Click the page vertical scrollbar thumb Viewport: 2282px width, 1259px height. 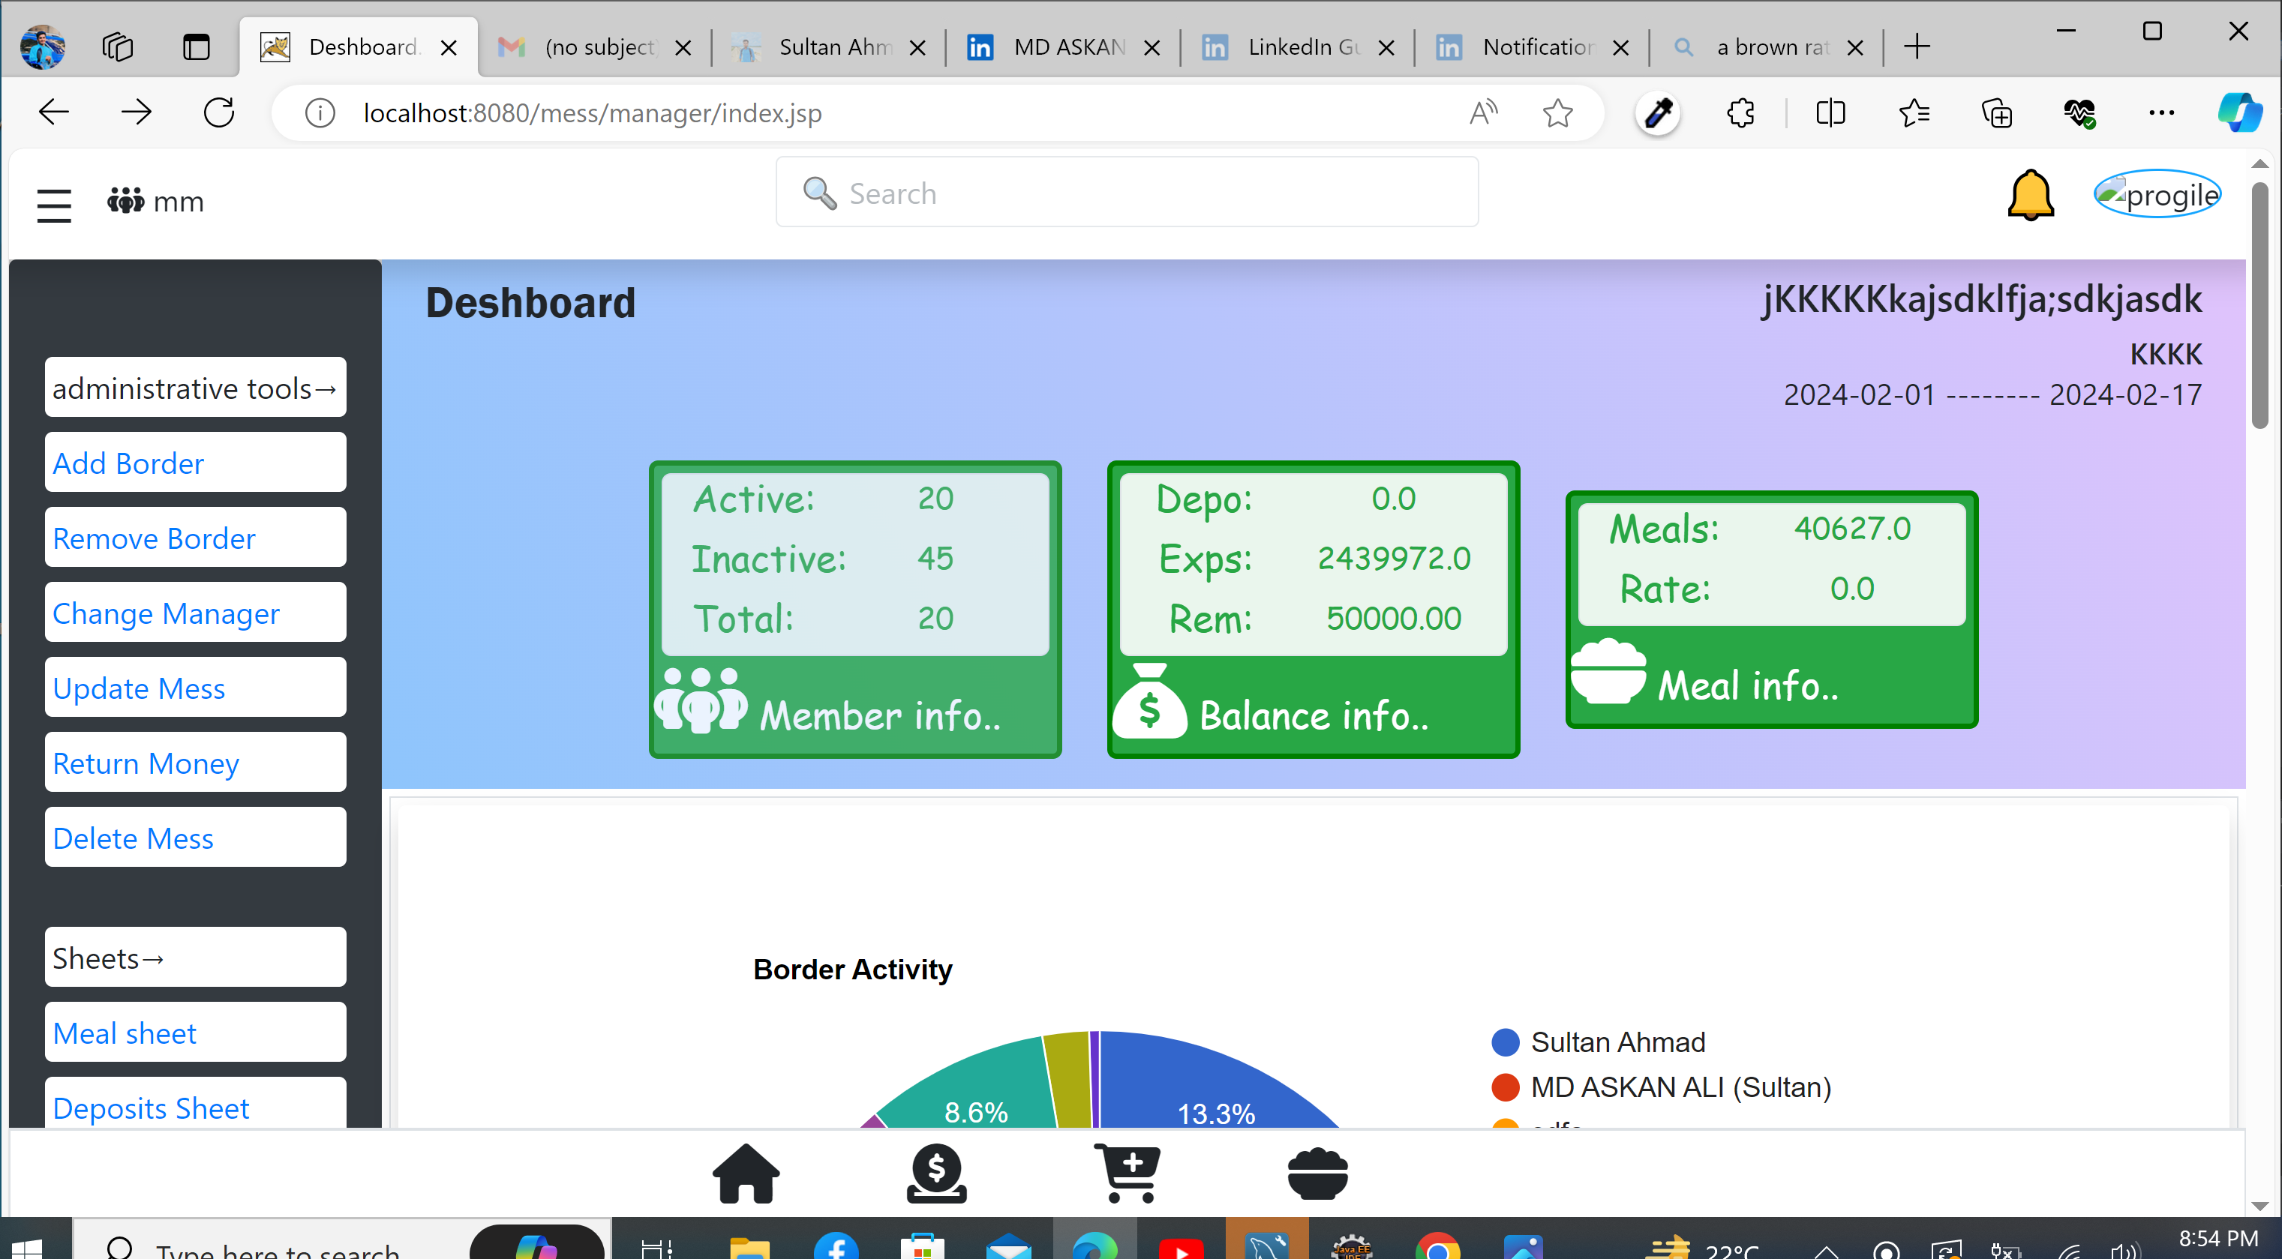click(x=2259, y=305)
